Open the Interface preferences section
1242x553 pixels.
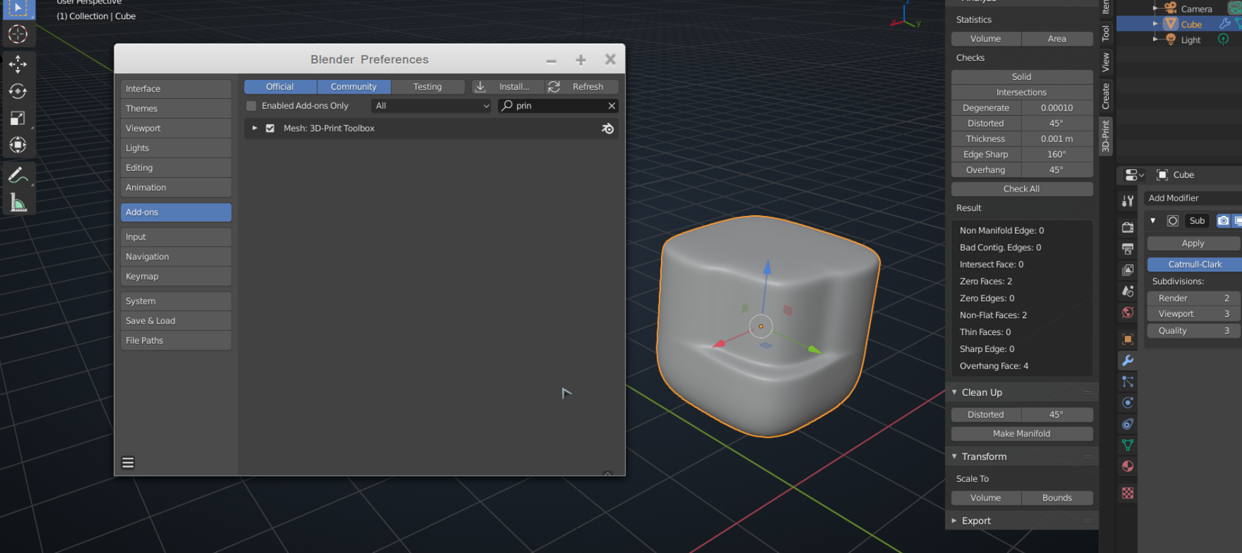pos(176,88)
